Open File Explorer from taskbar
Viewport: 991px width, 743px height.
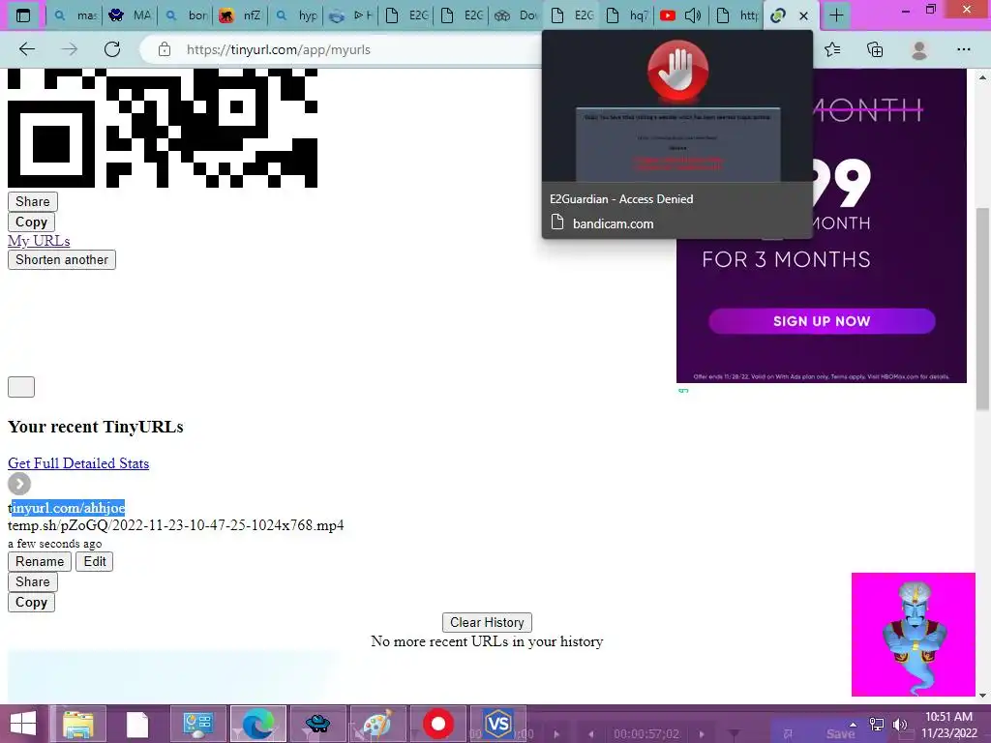(78, 724)
